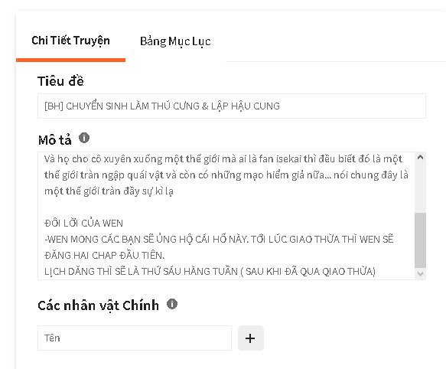Place cursor on the ĐÔI LỜI CỦA WEN line
The height and width of the screenshot is (369, 446).
tap(83, 223)
